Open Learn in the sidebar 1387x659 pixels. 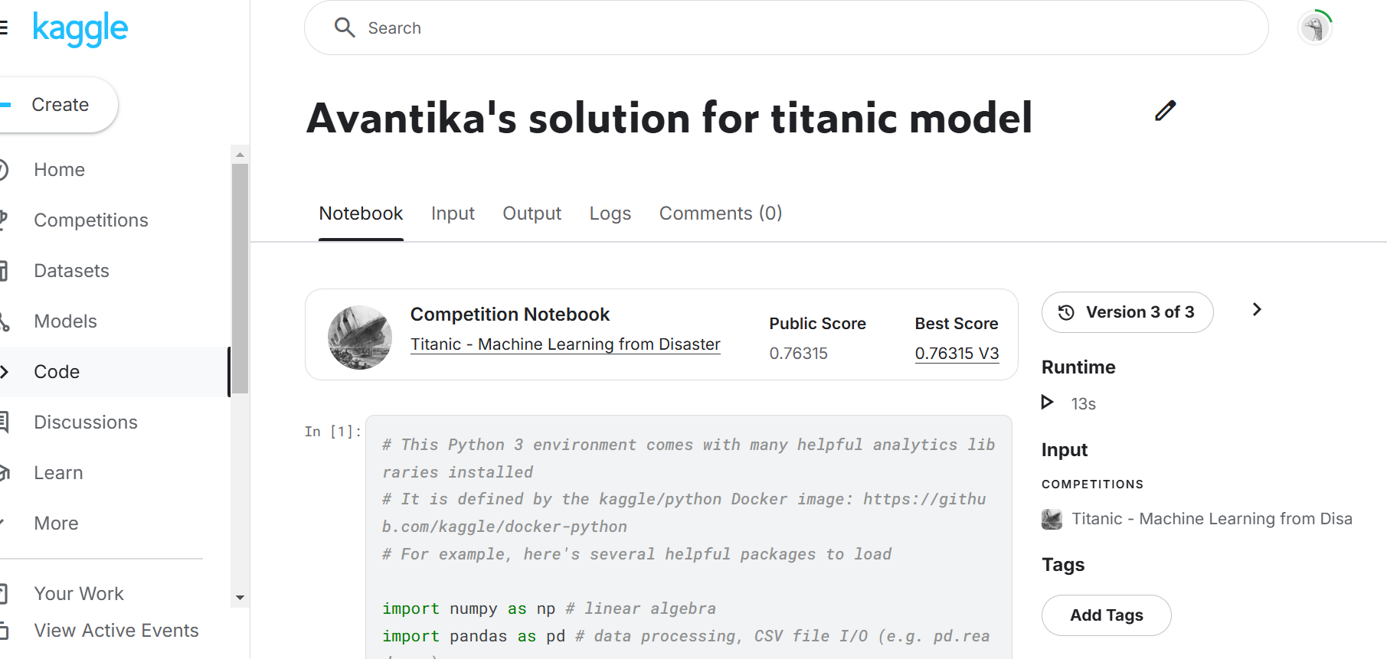click(58, 473)
